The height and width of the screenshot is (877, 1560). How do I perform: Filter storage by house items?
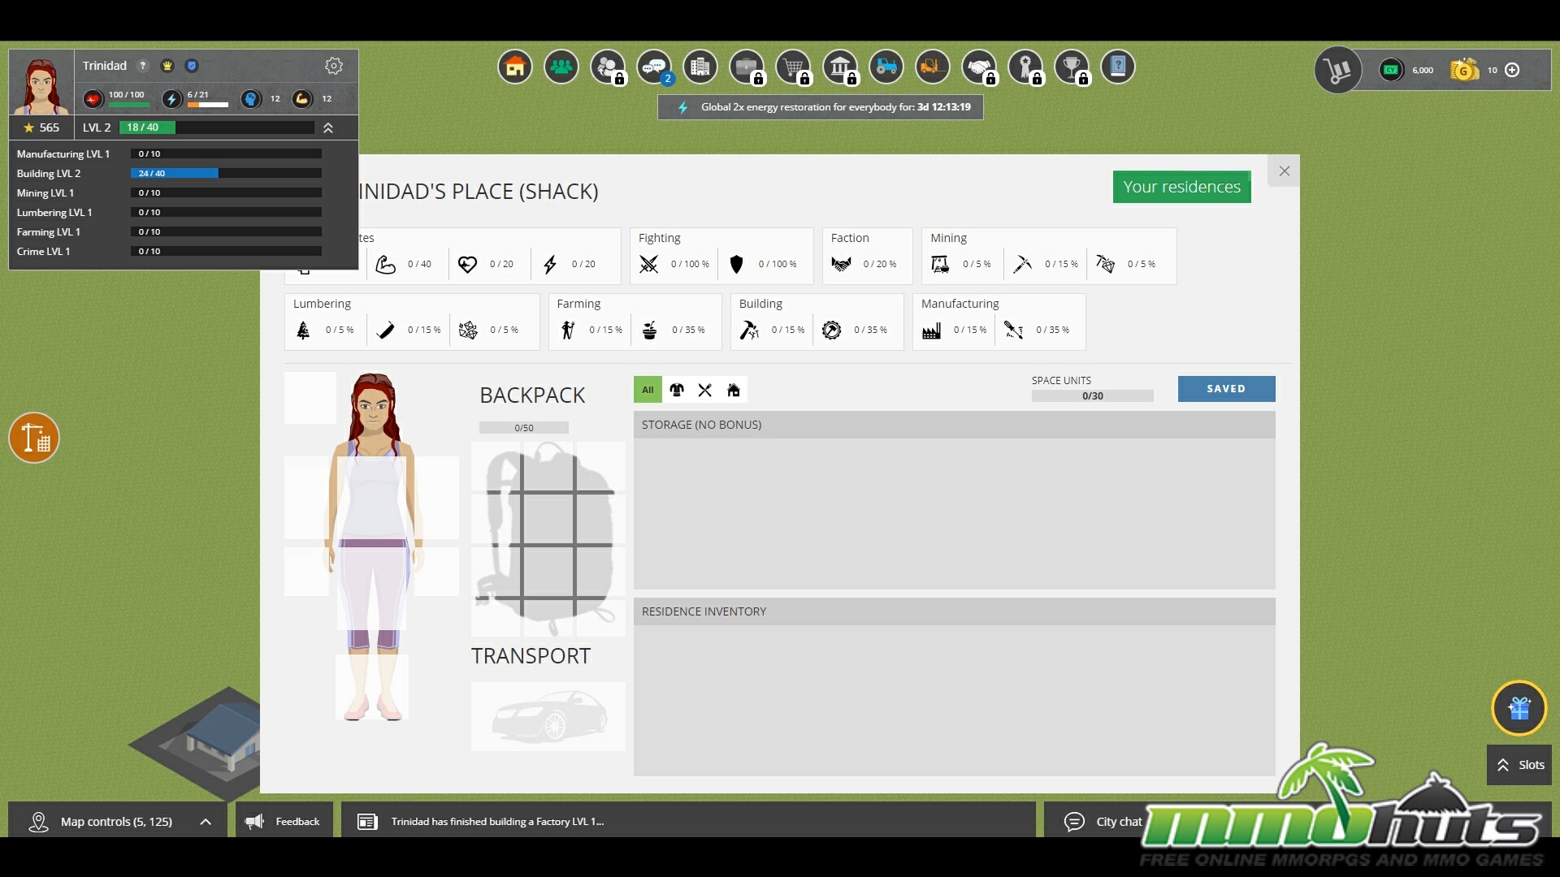[734, 390]
